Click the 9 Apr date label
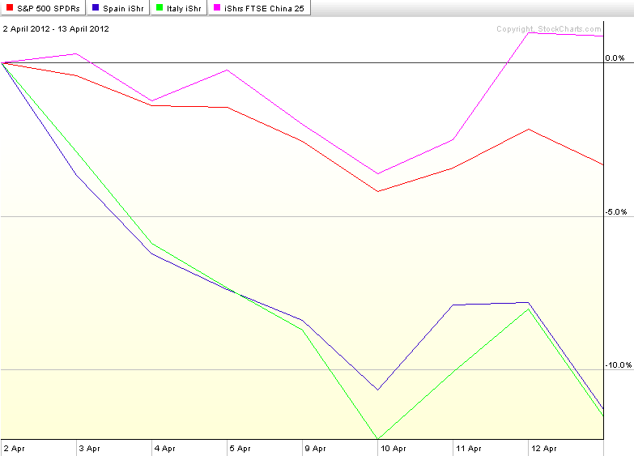This screenshot has height=456, width=634. tap(316, 449)
